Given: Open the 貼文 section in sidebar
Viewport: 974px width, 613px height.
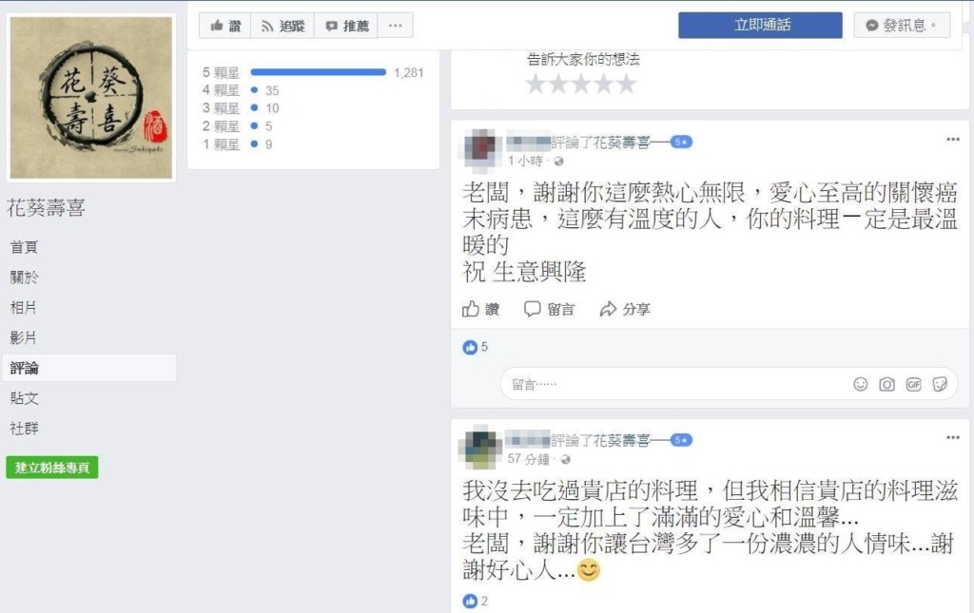Looking at the screenshot, I should 24,397.
